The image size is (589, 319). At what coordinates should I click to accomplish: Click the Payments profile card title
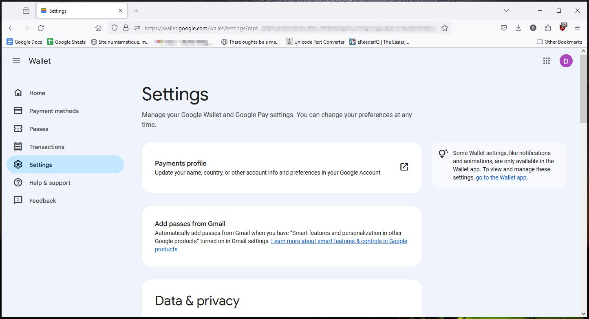point(181,163)
